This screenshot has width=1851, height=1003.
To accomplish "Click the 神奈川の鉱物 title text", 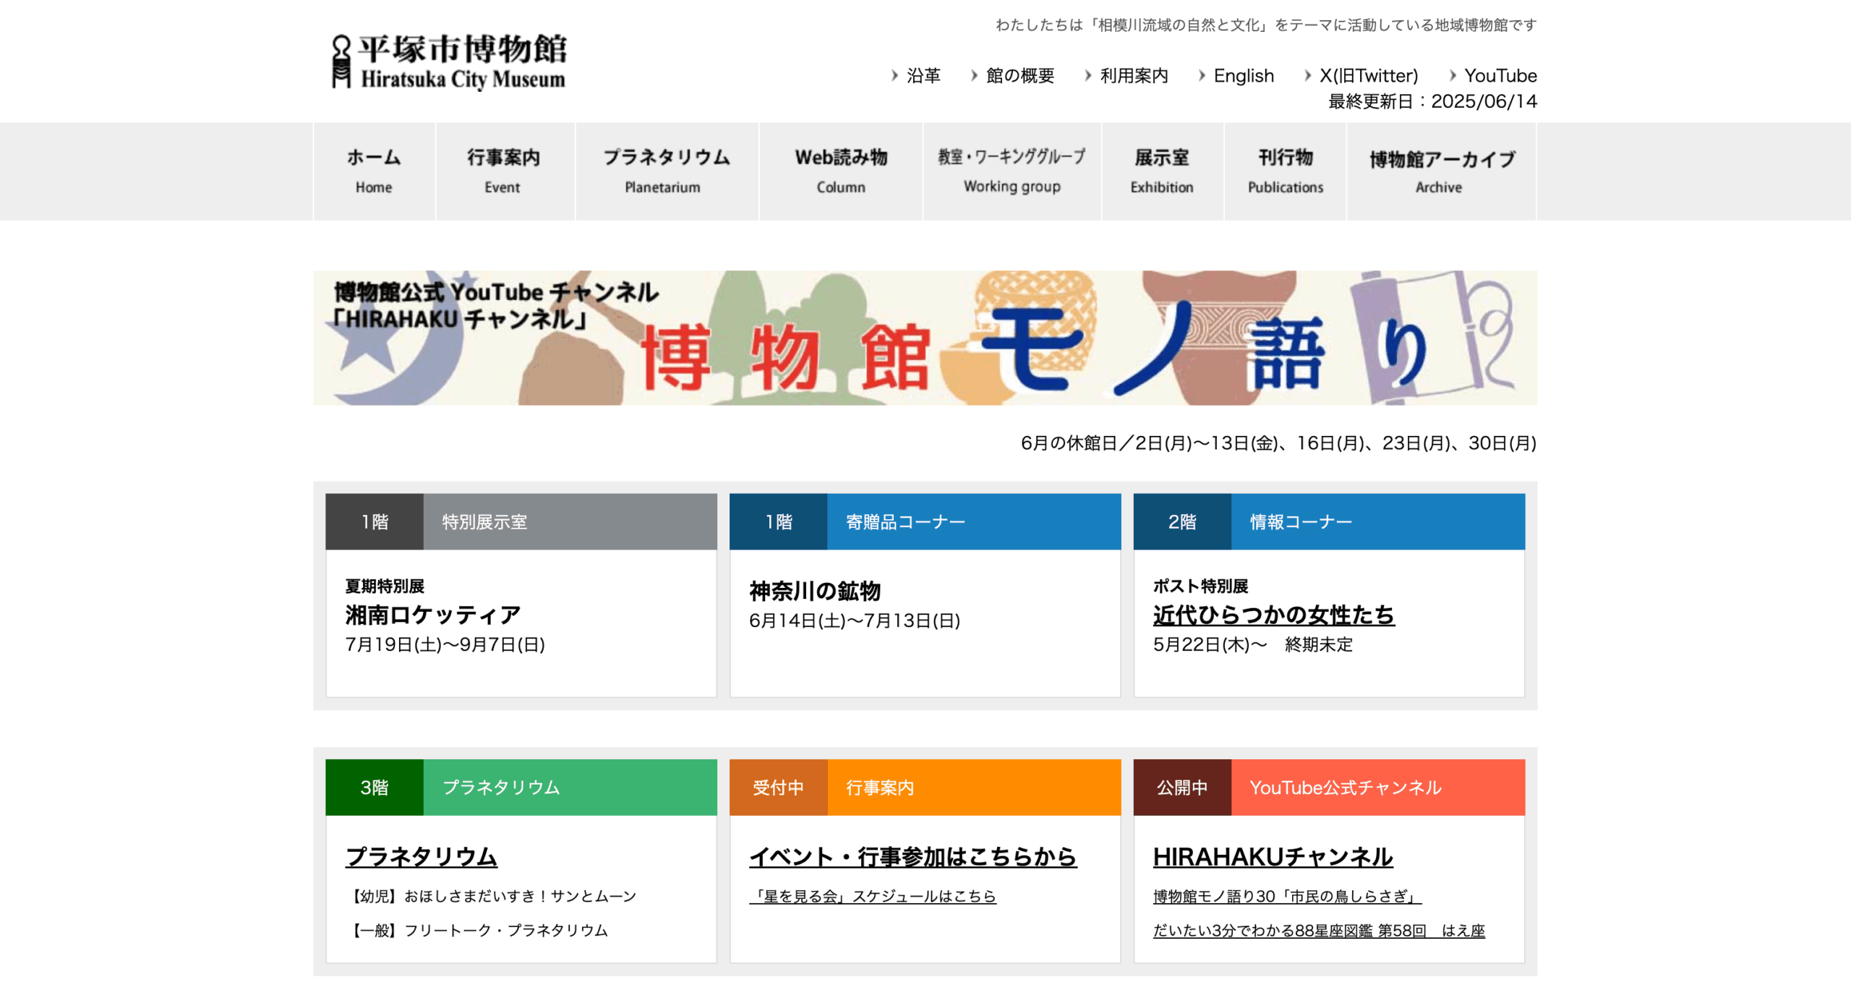I will (x=814, y=591).
